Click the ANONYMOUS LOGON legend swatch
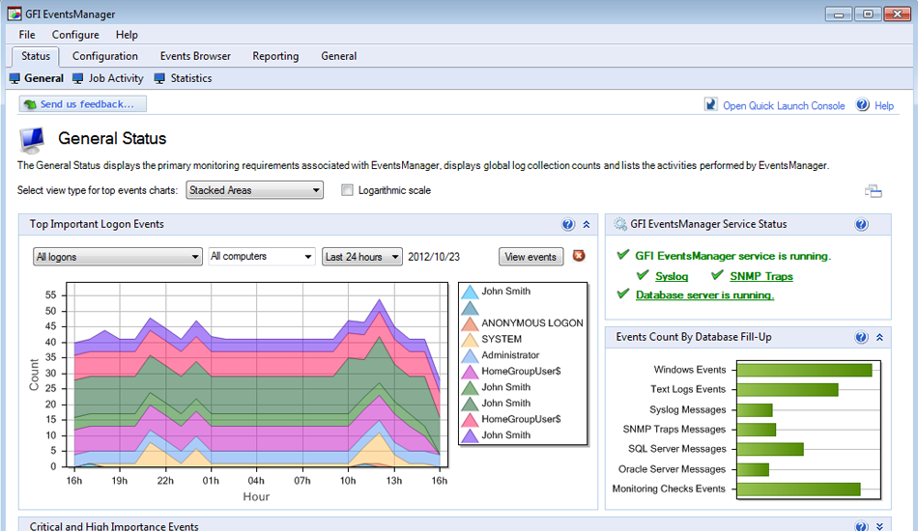 (471, 324)
